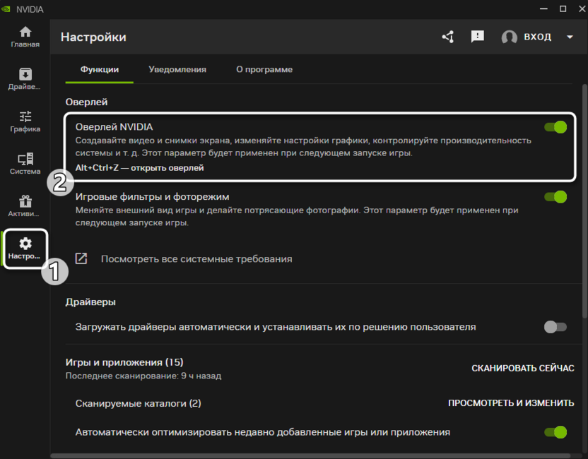Open the Драйверы sidebar section
The image size is (588, 459).
25,79
